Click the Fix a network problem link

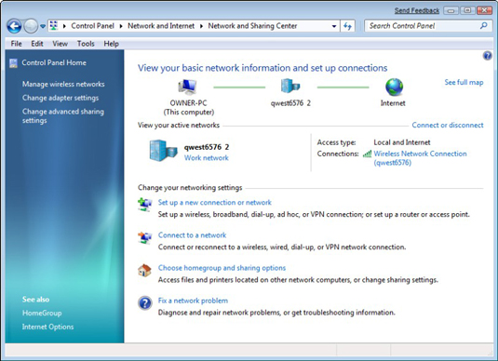pyautogui.click(x=193, y=301)
